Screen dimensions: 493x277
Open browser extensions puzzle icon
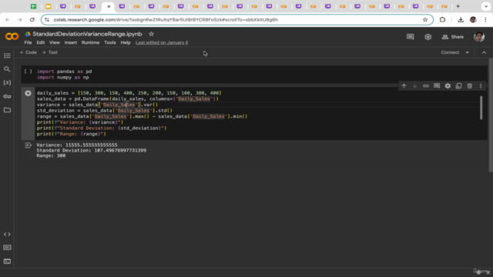pyautogui.click(x=442, y=19)
